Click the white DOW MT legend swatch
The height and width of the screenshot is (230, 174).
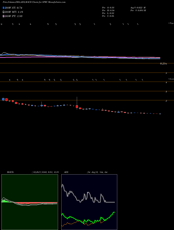[3, 12]
